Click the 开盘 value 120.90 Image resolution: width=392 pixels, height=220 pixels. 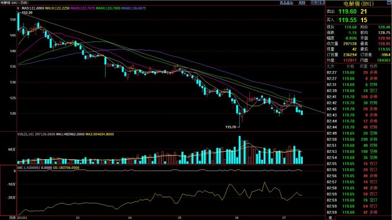click(384, 38)
